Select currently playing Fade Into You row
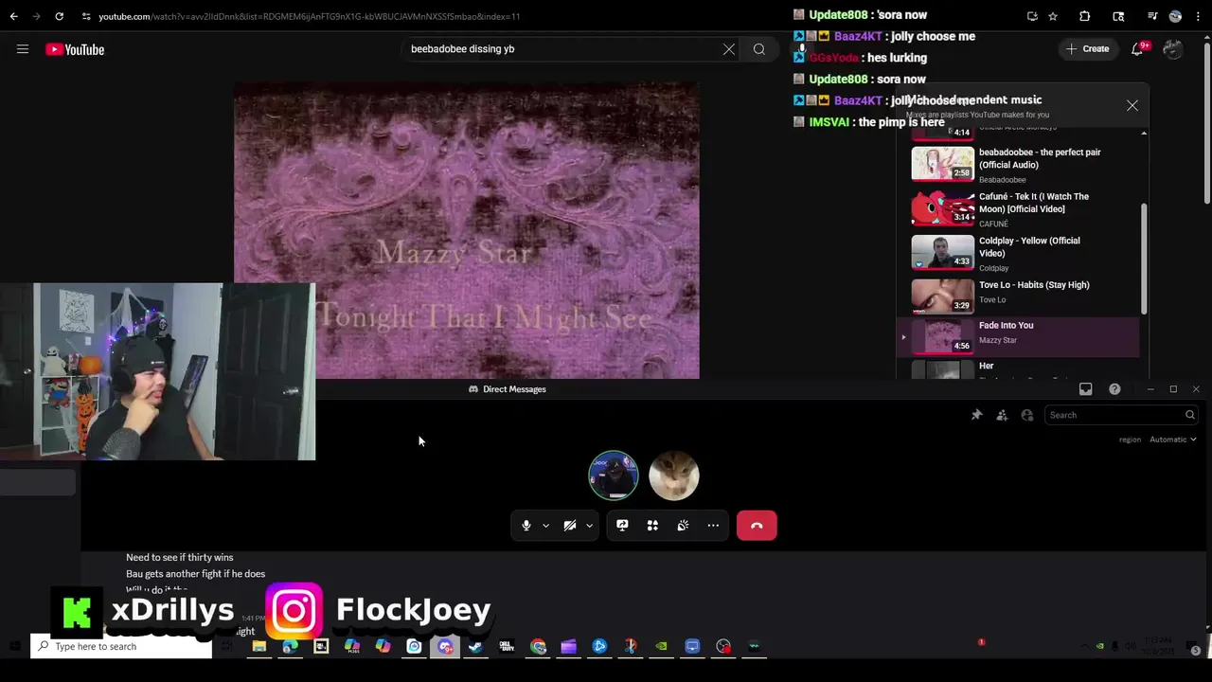Viewport: 1212px width, 682px height. 1019,336
